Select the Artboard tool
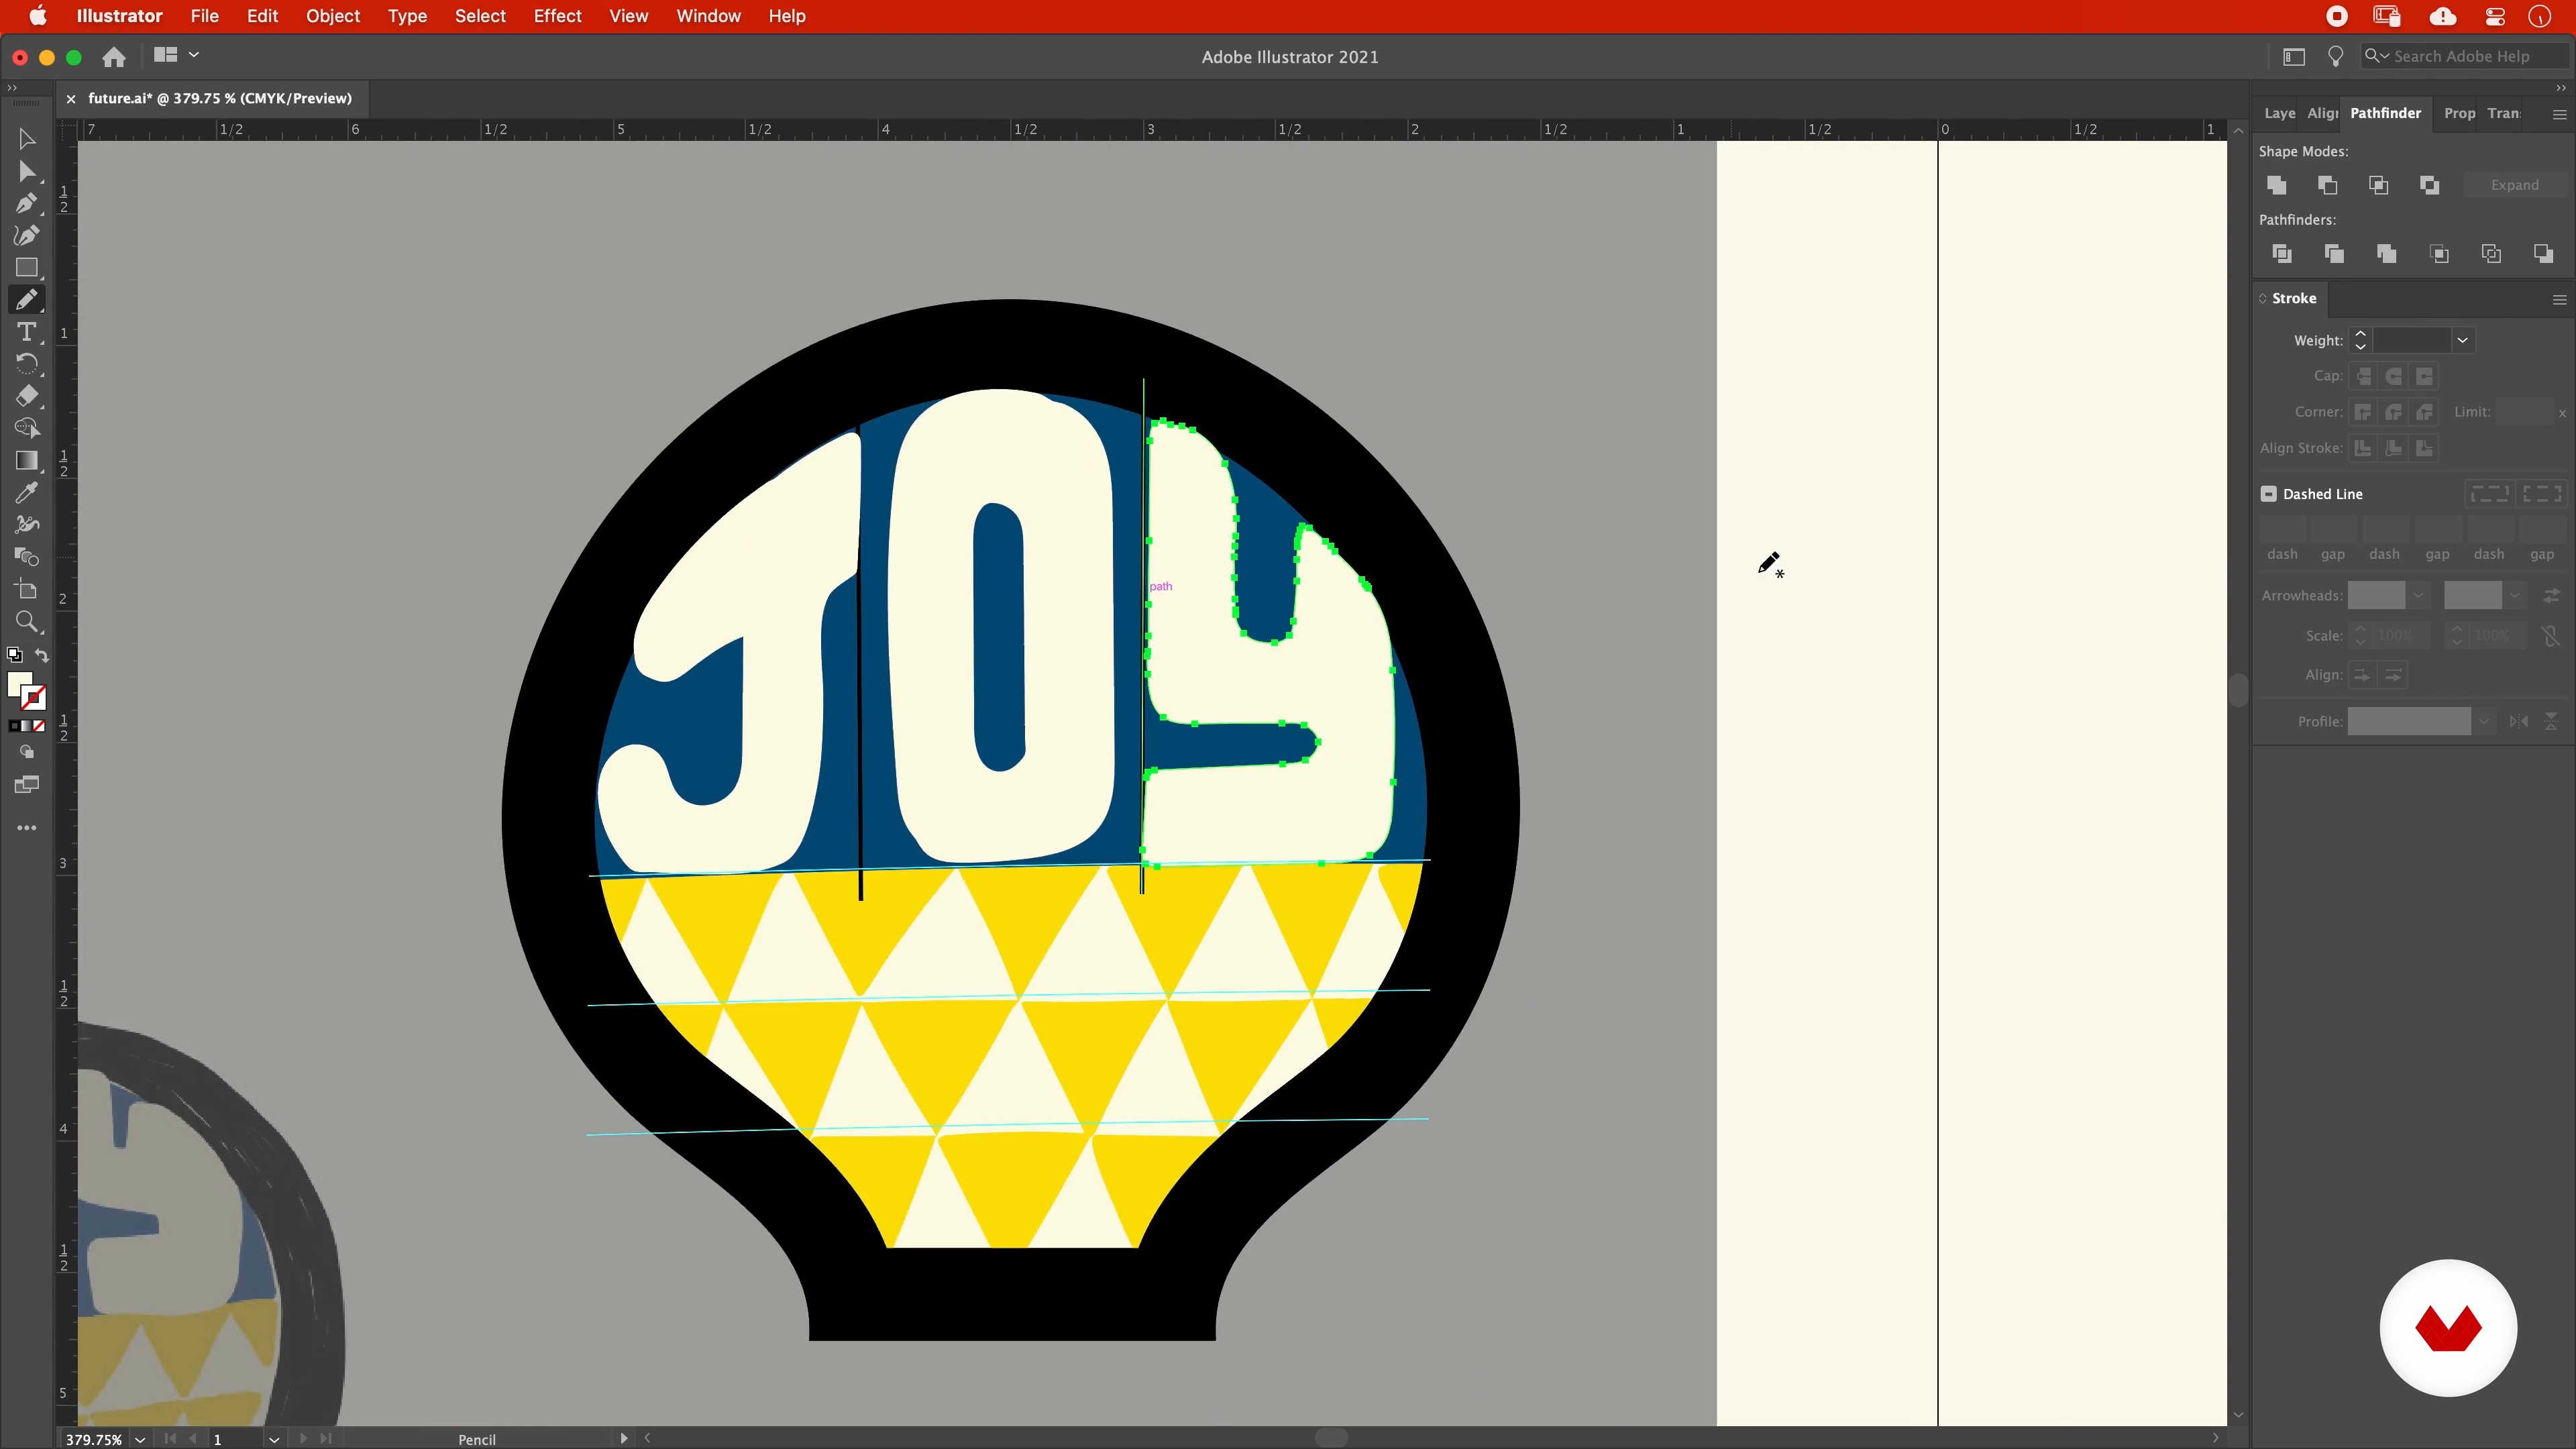Screen dimensions: 2576x1449 click(x=27, y=590)
